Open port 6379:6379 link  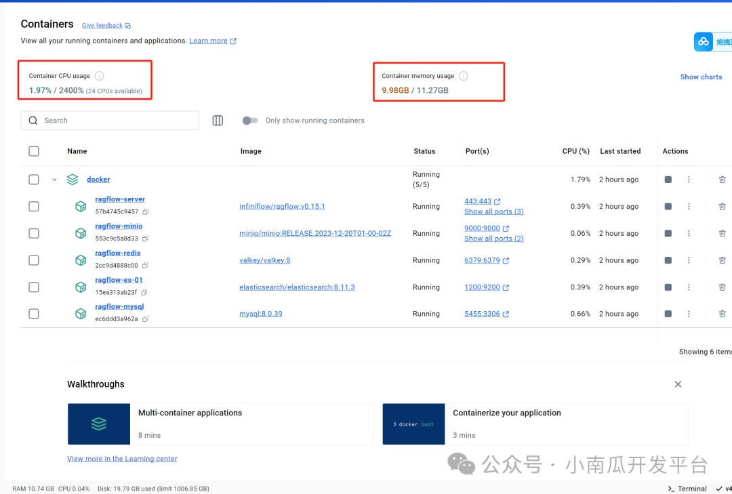(487, 260)
